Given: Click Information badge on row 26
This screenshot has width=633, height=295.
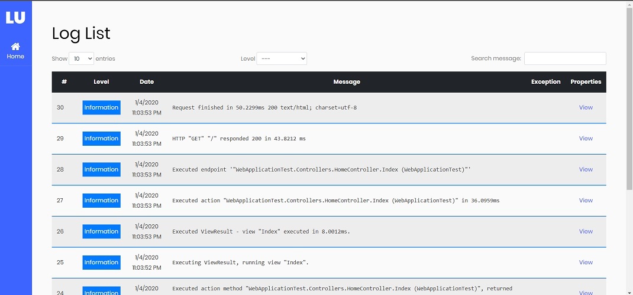Looking at the screenshot, I should coord(101,231).
